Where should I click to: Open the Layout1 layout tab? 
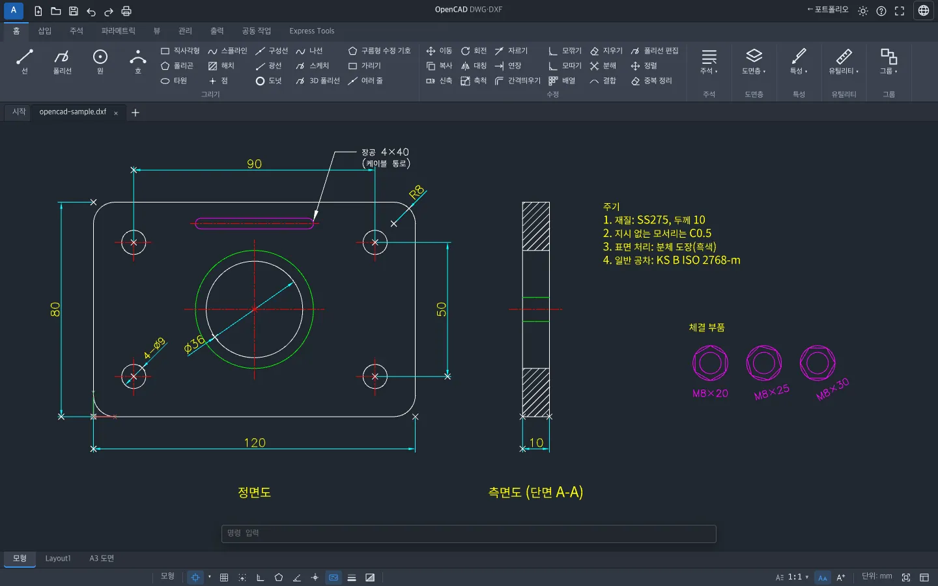tap(58, 559)
